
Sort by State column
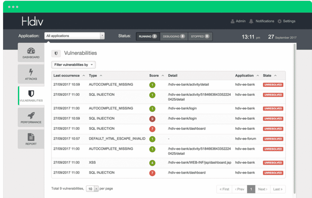click(270, 75)
